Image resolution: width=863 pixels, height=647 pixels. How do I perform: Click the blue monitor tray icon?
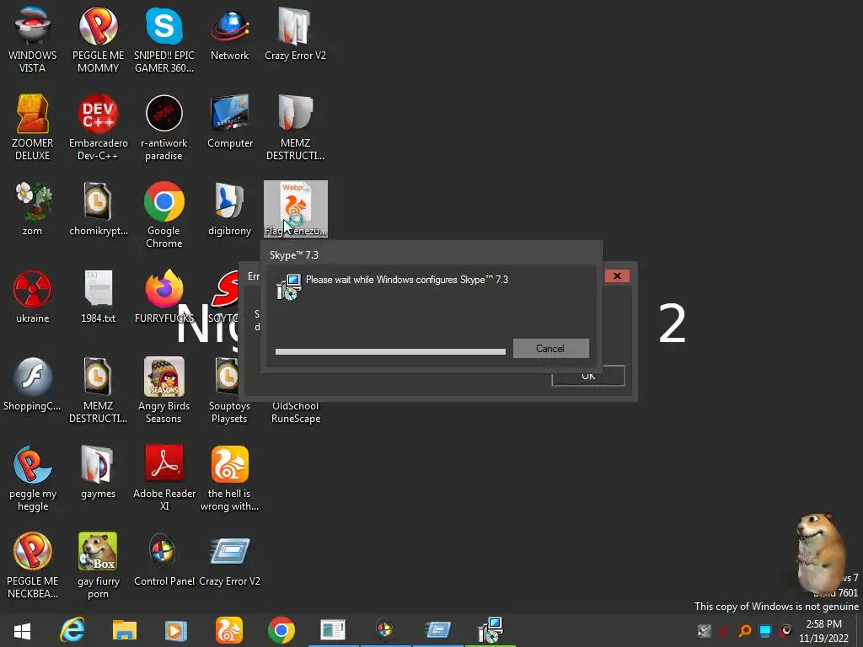765,631
